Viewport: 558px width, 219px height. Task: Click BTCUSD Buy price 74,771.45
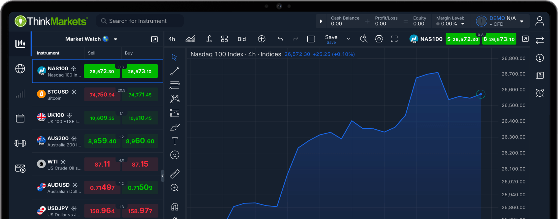[x=140, y=95]
